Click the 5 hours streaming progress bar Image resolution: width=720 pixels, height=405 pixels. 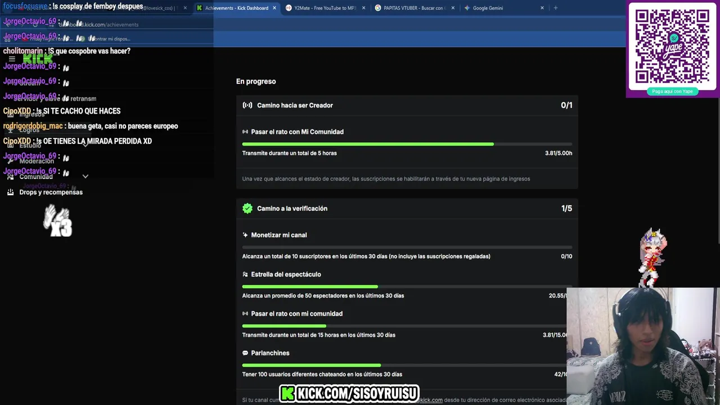pos(407,144)
